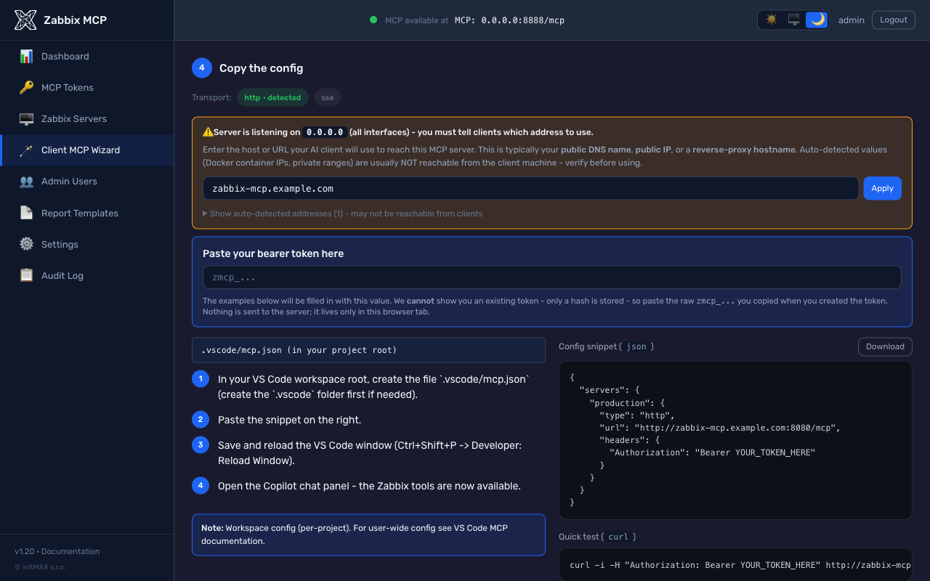Click the Logout button

click(894, 20)
